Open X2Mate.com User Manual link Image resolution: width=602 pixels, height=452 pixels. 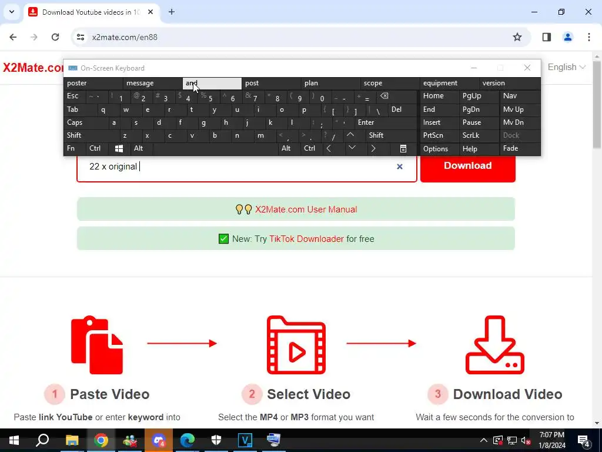[x=306, y=210]
